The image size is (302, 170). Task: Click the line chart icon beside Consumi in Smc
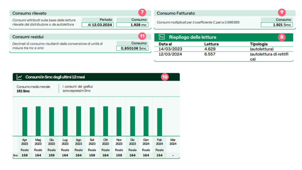tap(19, 77)
